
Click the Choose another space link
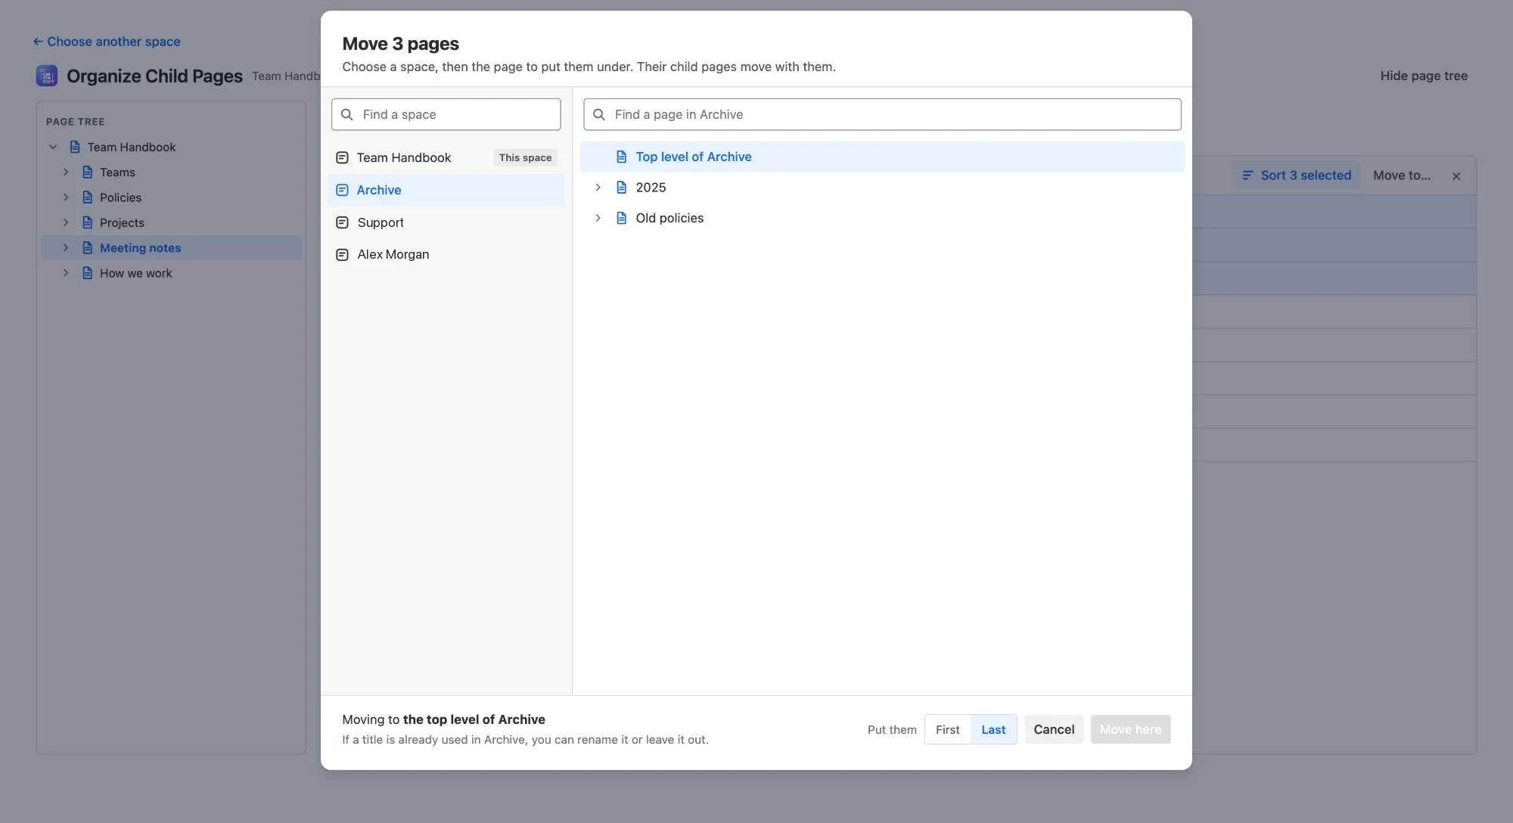pyautogui.click(x=107, y=42)
